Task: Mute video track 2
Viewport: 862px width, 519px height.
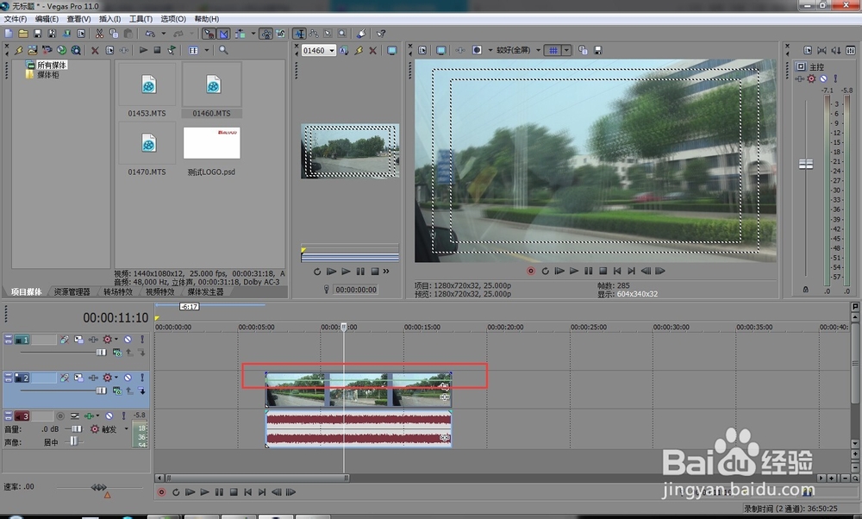Action: pyautogui.click(x=128, y=378)
